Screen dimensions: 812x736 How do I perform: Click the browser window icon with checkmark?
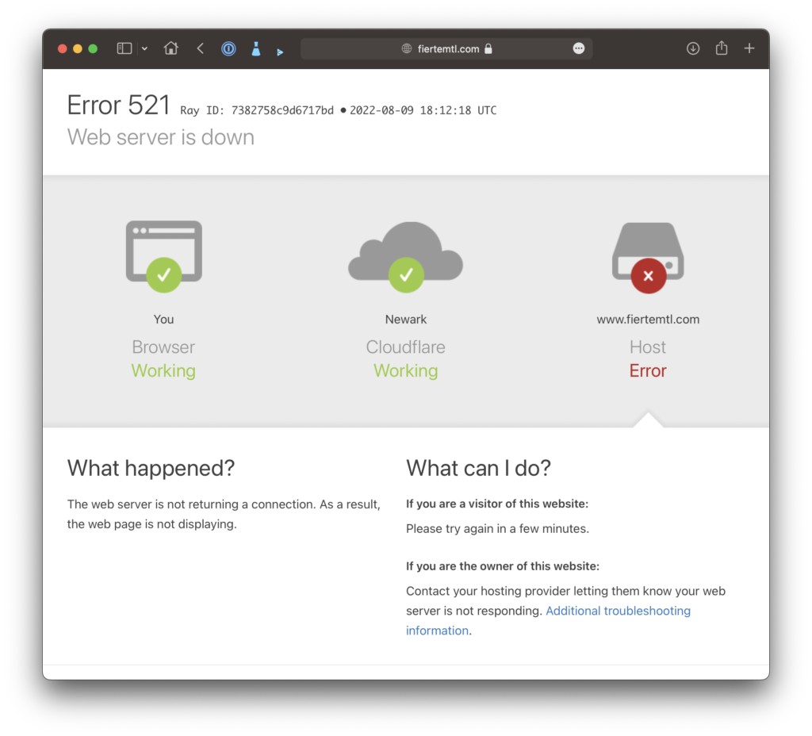[163, 256]
